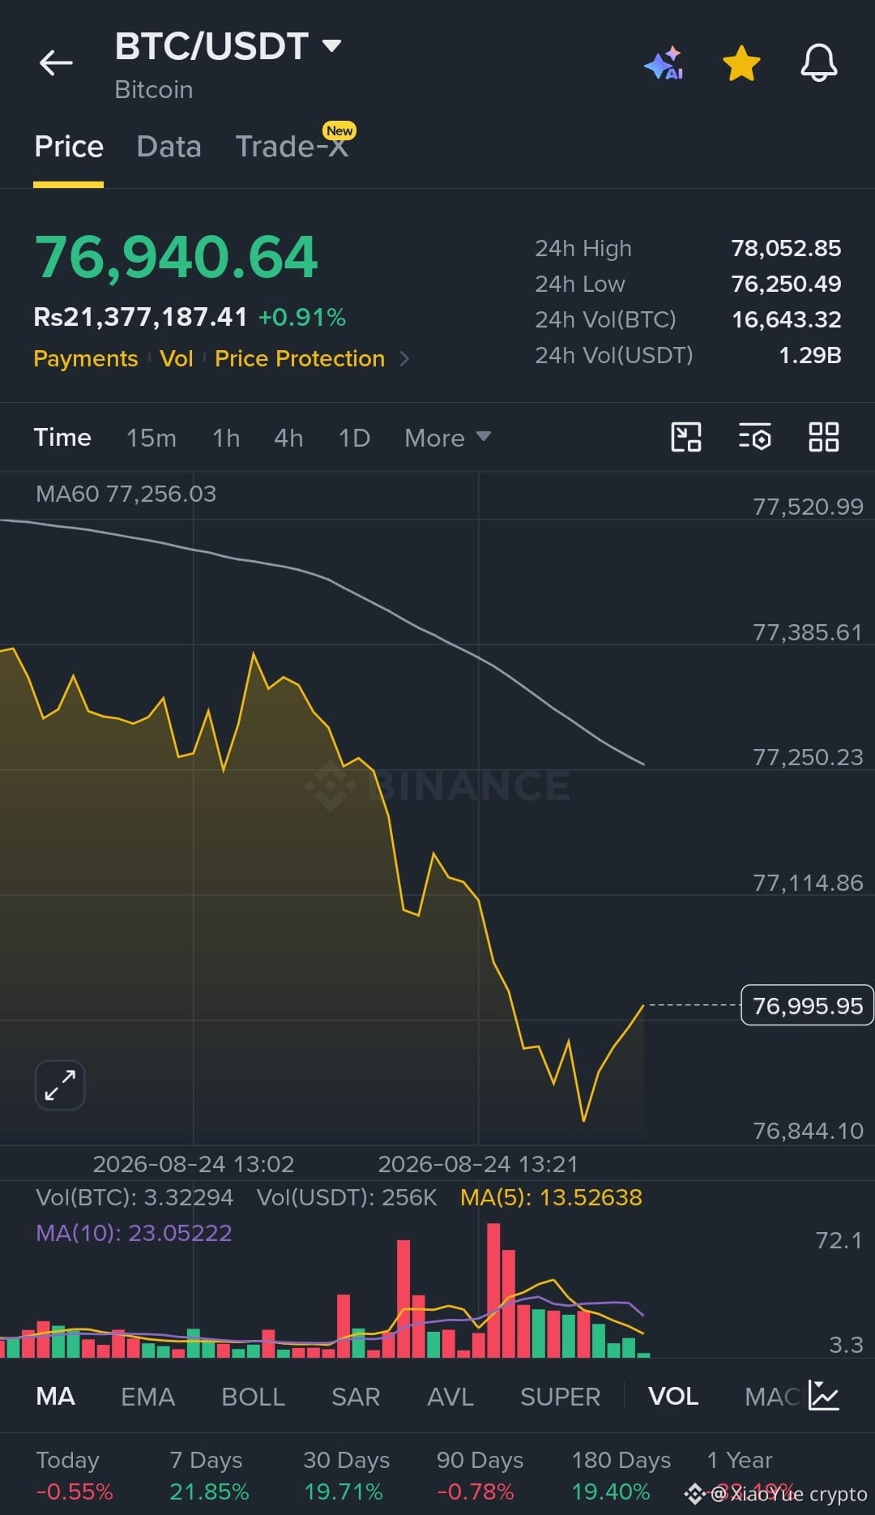875x1515 pixels.
Task: Click the 180 Days 19.40% performance
Action: coord(621,1475)
